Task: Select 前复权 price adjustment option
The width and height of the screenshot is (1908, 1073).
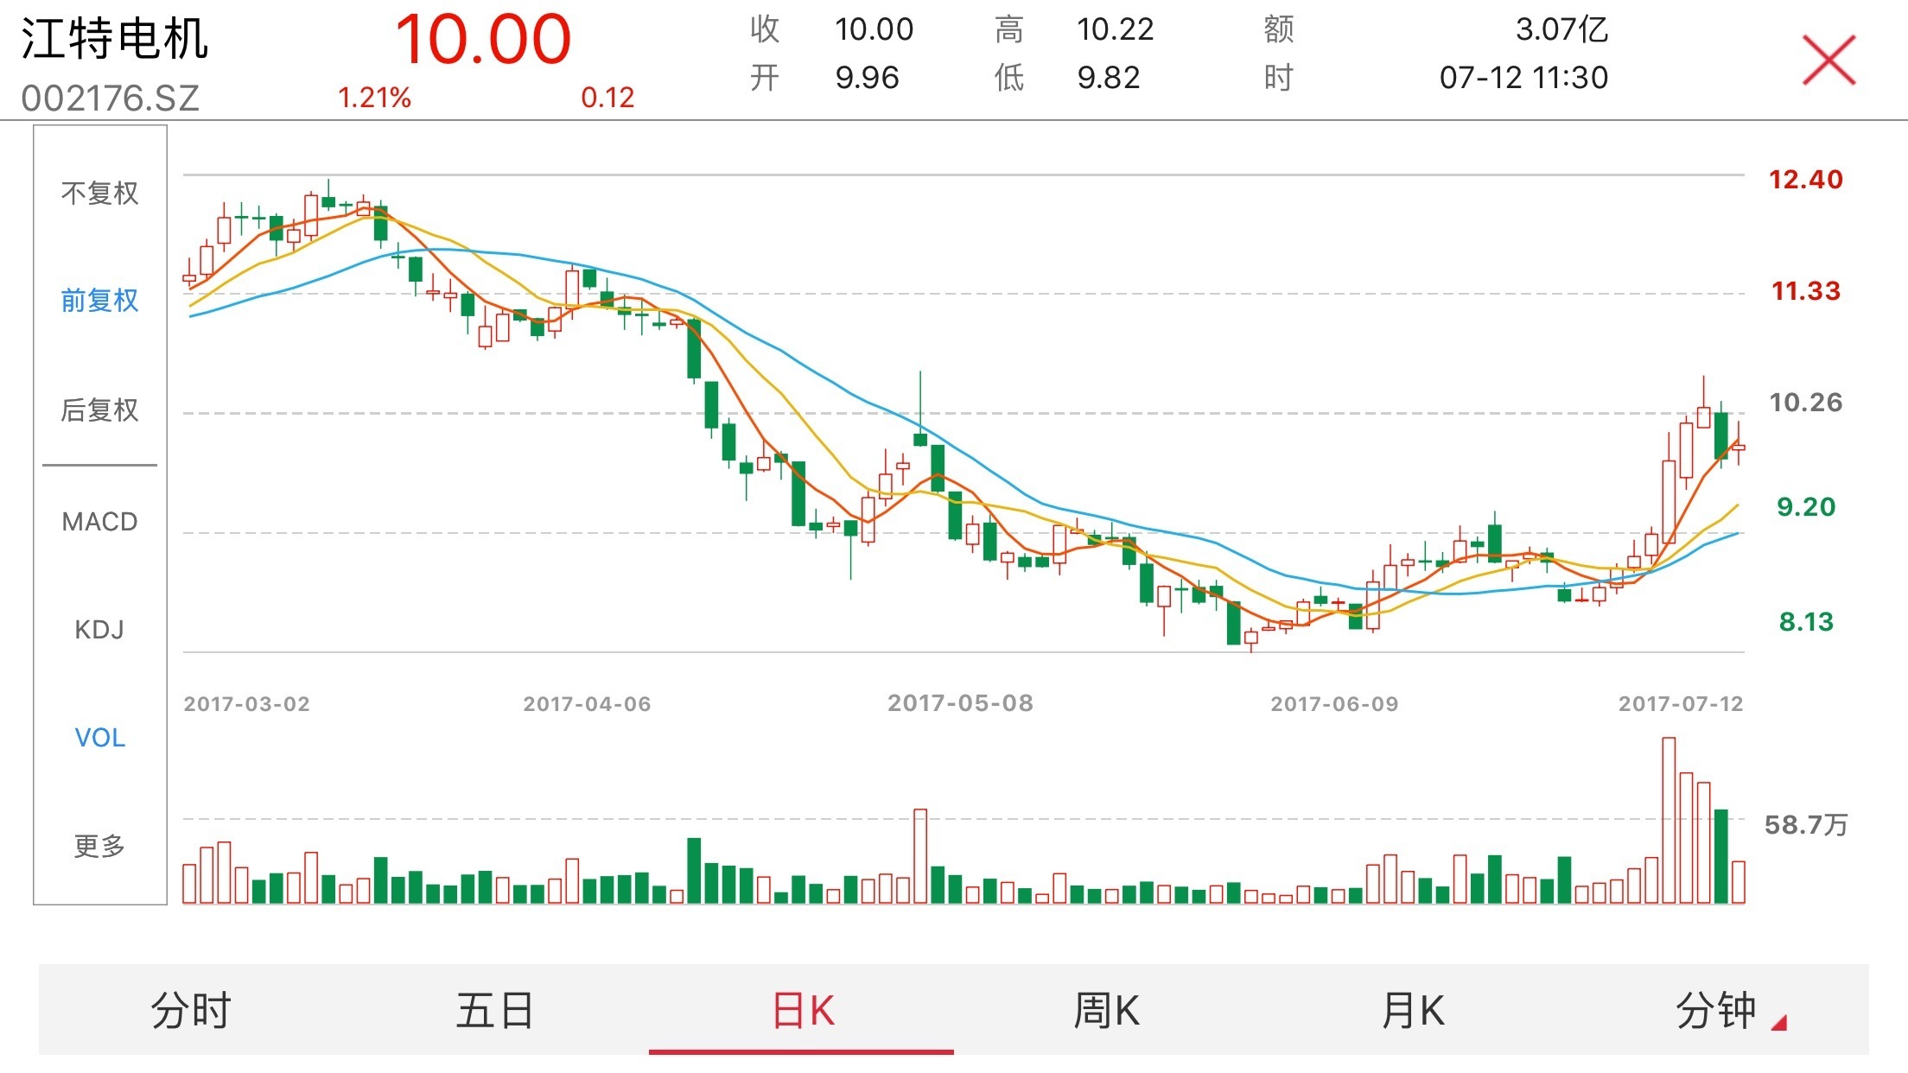Action: [100, 301]
